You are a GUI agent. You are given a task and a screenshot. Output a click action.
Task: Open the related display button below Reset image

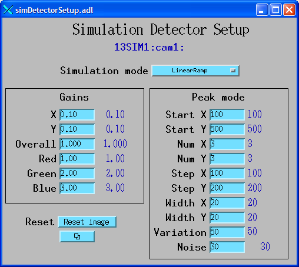(77, 236)
